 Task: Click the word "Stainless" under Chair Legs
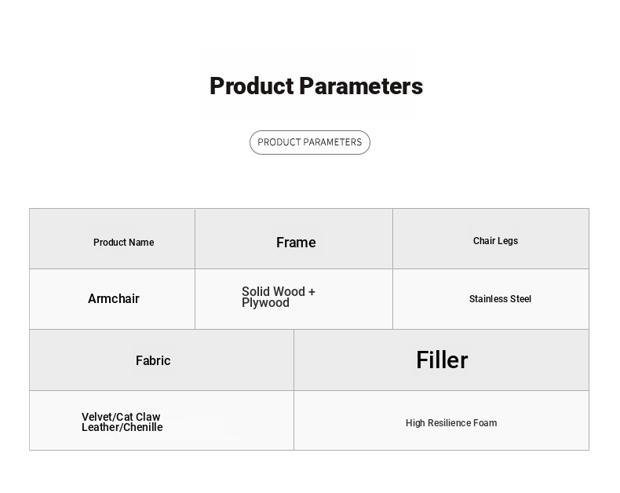pos(488,299)
